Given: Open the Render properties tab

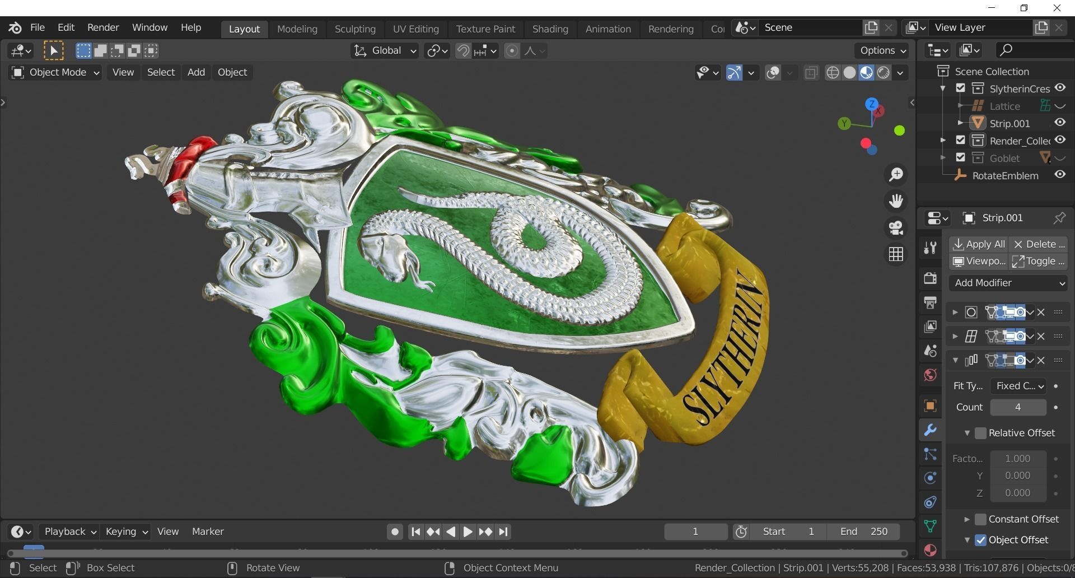Looking at the screenshot, I should [930, 278].
